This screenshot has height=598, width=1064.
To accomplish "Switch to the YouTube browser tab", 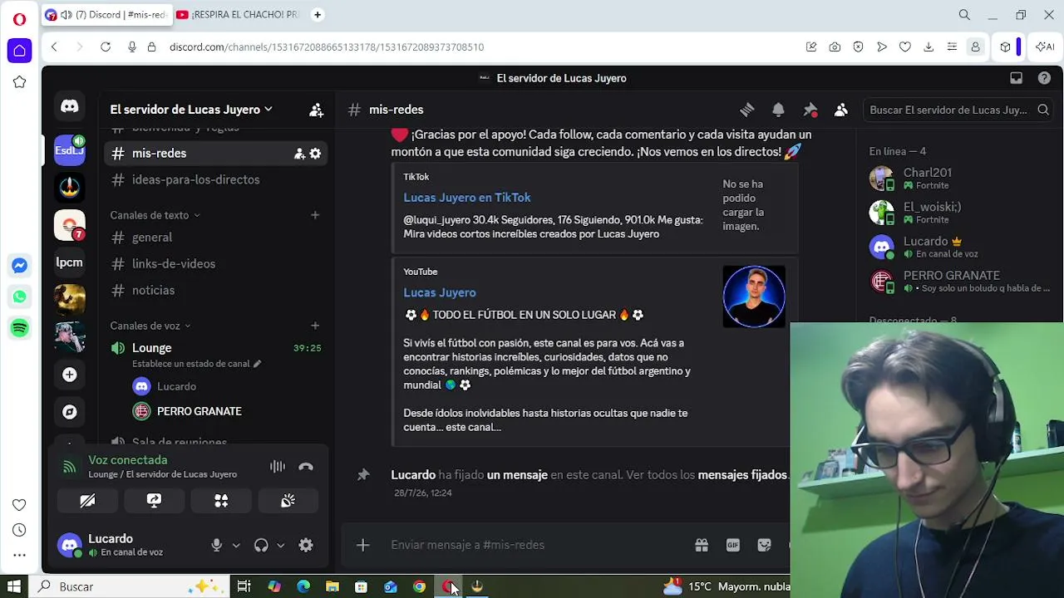I will [x=237, y=15].
